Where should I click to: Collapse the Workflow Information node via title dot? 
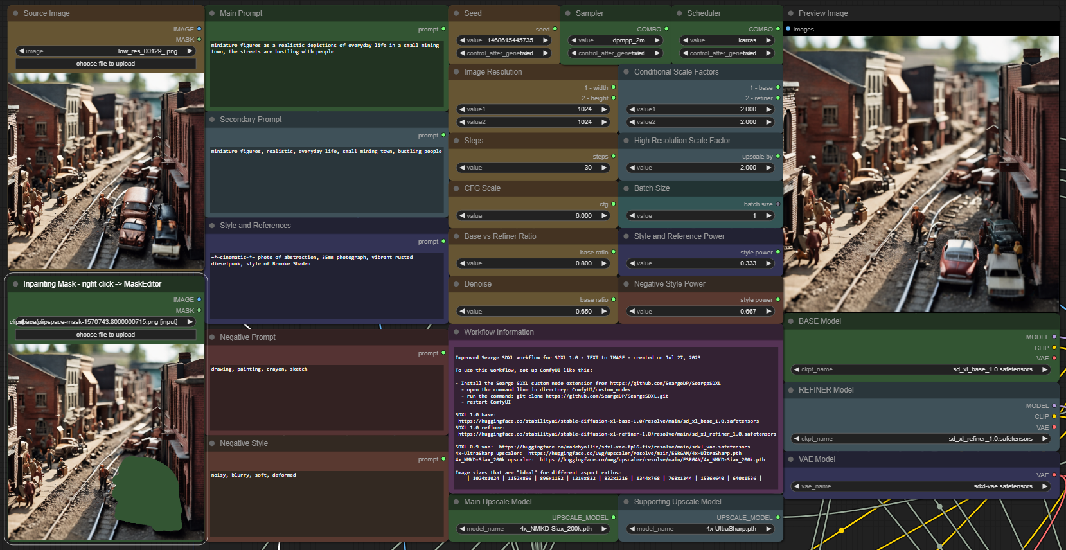click(x=456, y=332)
